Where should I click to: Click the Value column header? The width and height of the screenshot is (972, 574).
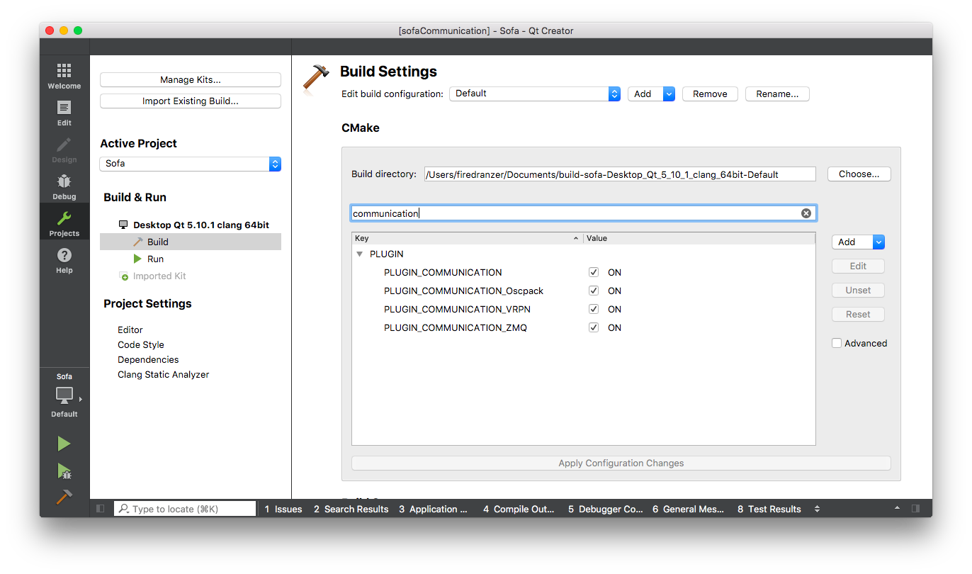[x=699, y=238]
